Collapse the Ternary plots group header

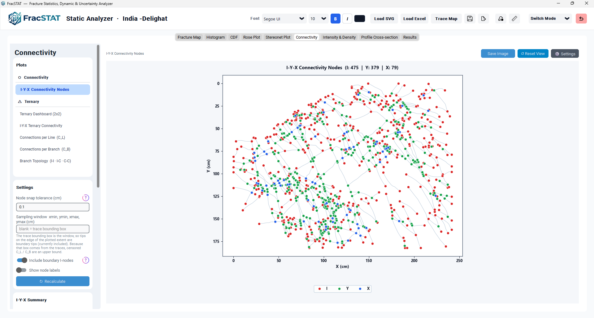pos(53,102)
